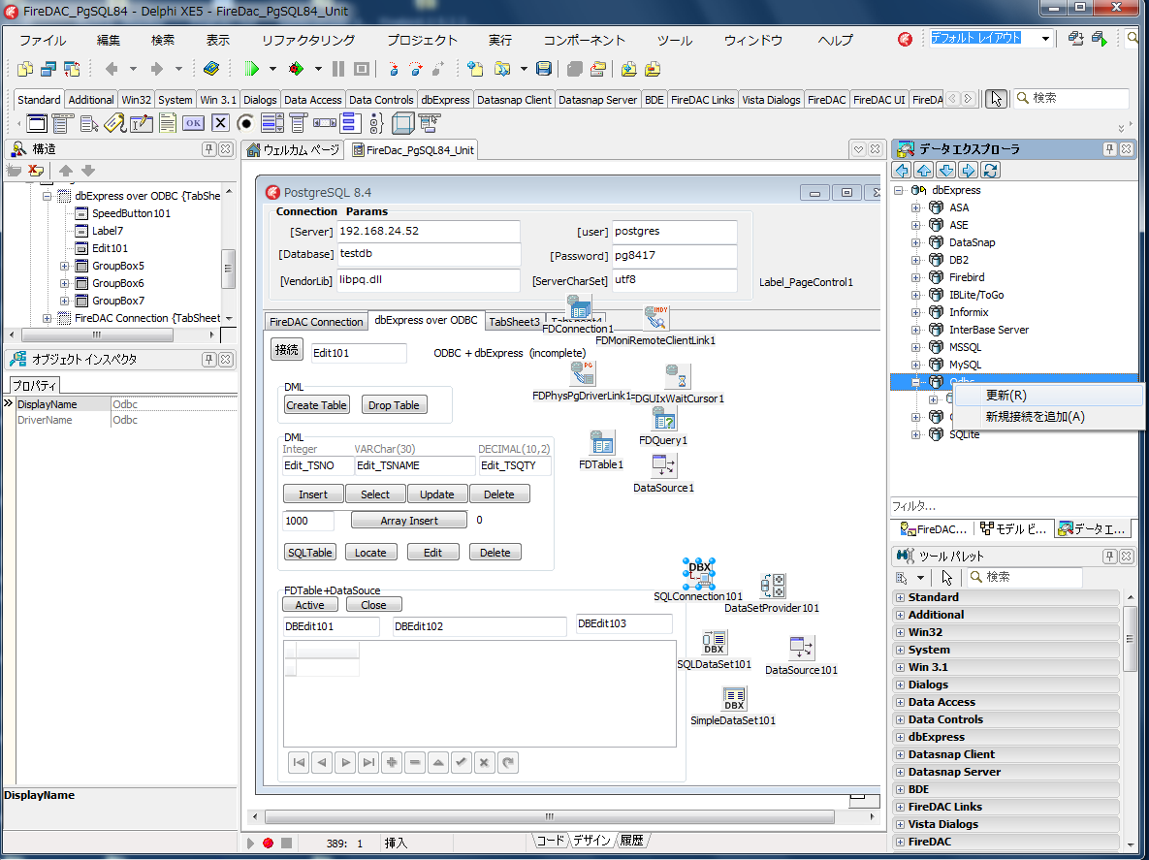Click the Pause icon in the toolbar
Image resolution: width=1149 pixels, height=860 pixels.
pos(337,69)
